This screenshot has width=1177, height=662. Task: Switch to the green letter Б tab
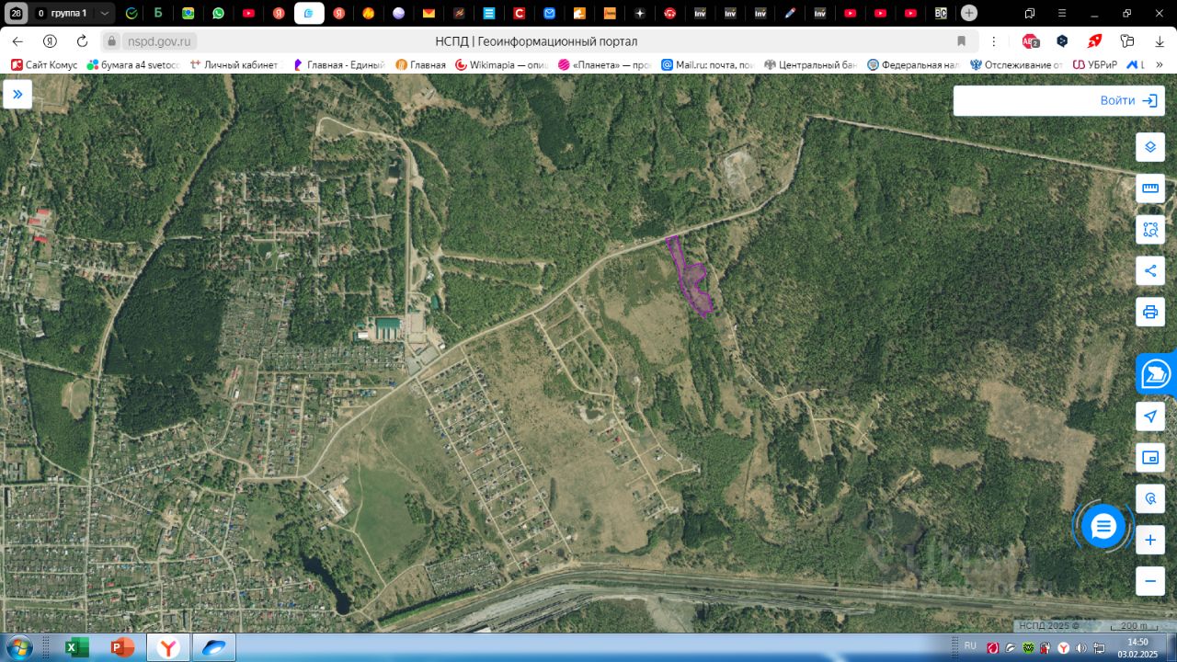click(158, 14)
